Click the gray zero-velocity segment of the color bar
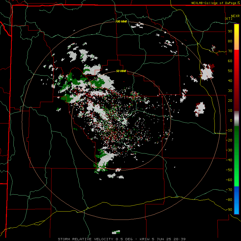 (236, 119)
